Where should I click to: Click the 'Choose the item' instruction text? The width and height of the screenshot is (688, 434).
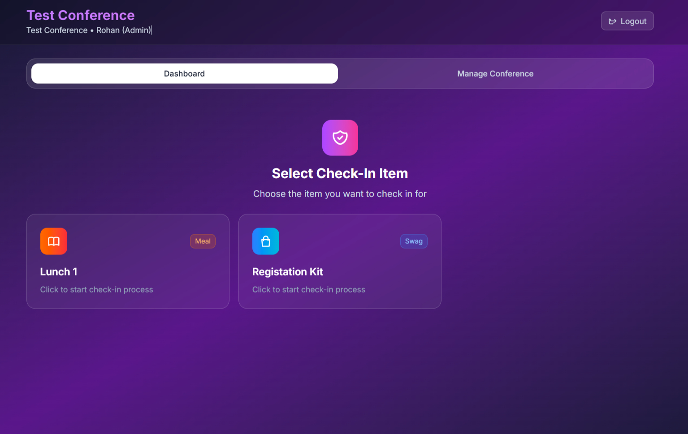point(340,194)
